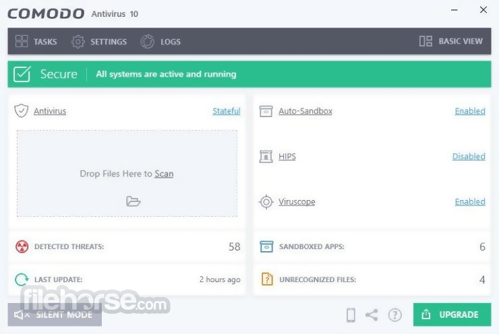Minimize the Comodo Antivirus window
Screen dimensions: 499x334
coord(454,10)
